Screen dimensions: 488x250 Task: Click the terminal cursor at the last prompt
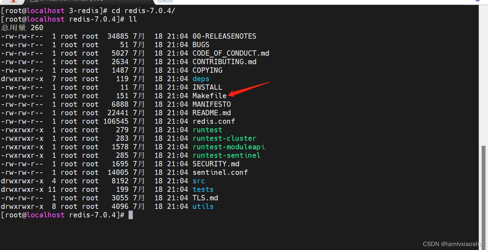coord(131,215)
